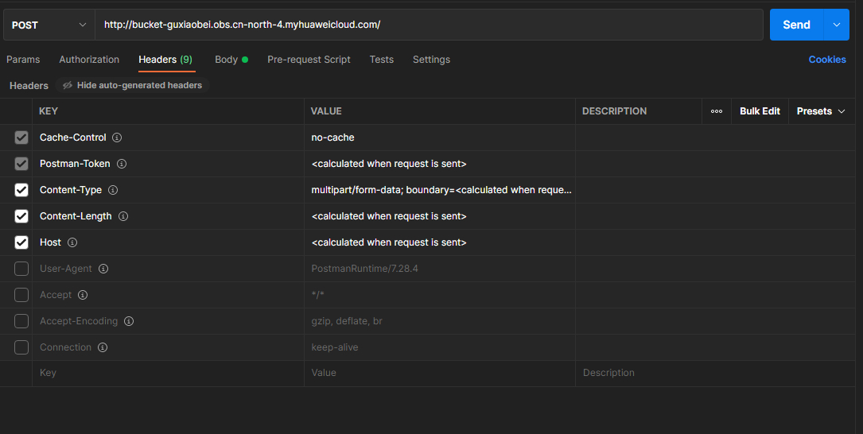Click the info icon beside Host header
Image resolution: width=863 pixels, height=434 pixels.
pos(72,242)
